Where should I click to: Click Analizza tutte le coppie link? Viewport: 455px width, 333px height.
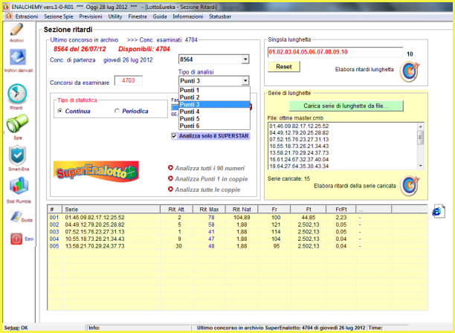tap(207, 190)
